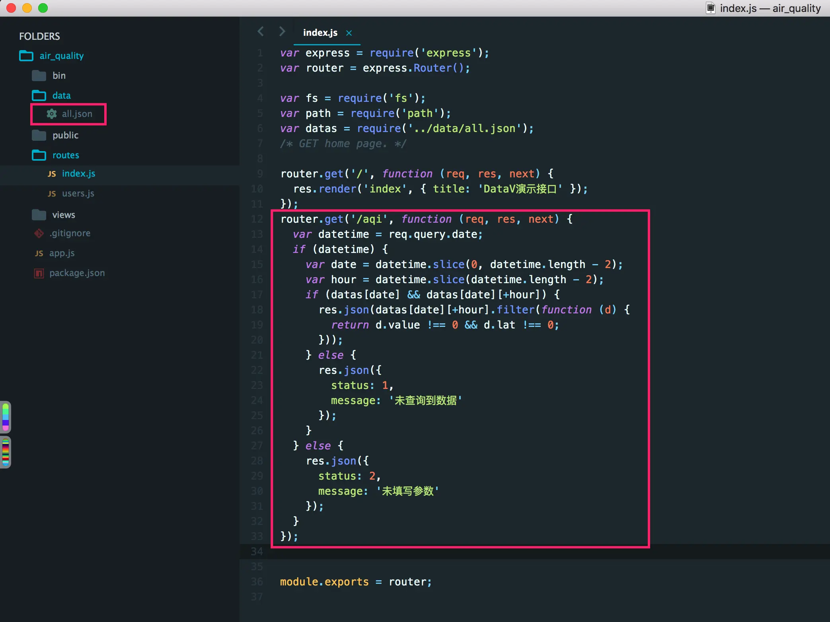The image size is (830, 622).
Task: Click the JS icon beside app.js
Action: (x=39, y=253)
